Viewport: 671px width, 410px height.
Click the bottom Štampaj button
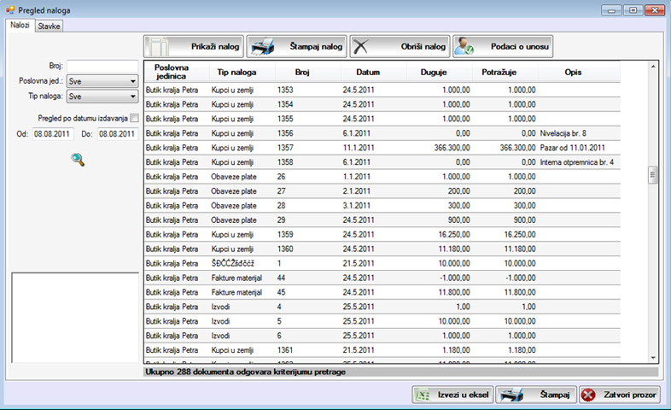[536, 395]
